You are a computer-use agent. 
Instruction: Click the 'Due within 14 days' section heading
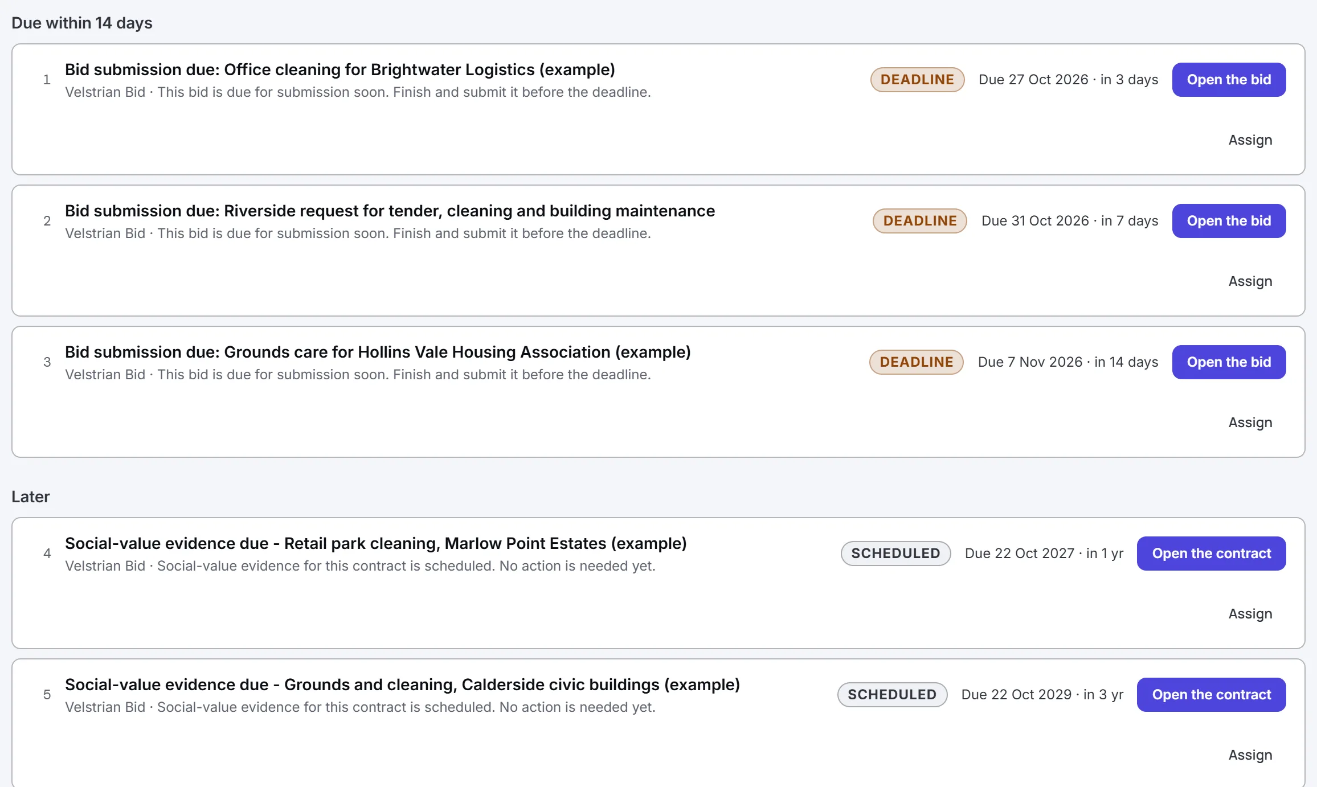click(x=82, y=23)
